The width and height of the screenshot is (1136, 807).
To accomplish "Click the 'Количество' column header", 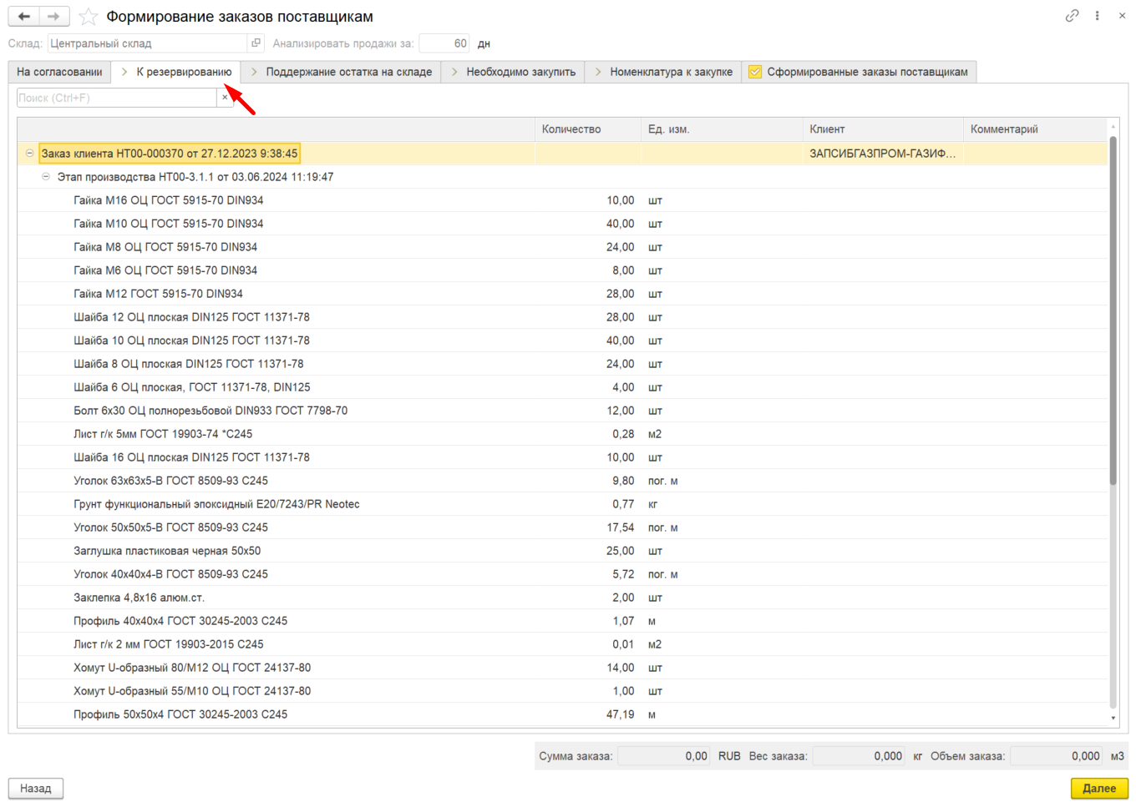I will click(588, 129).
